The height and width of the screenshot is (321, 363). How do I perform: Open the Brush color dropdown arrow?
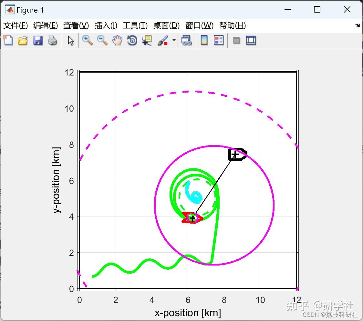[x=174, y=40]
